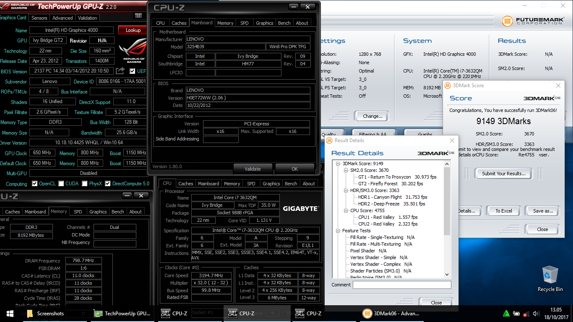Switch to 3DMark06 Advanced taskbar item

tap(392, 313)
